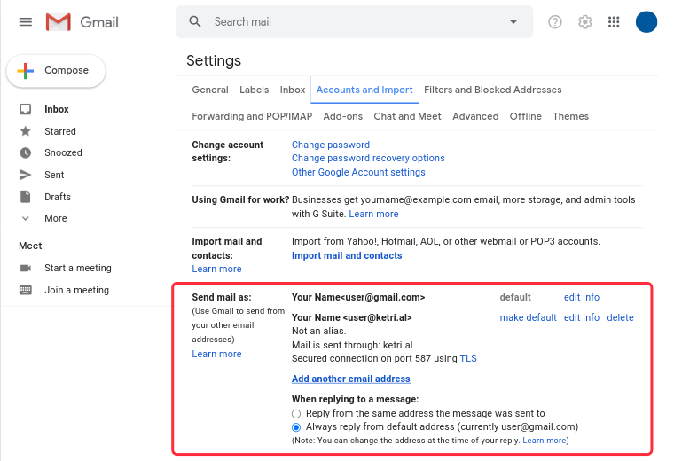The image size is (674, 461).
Task: Open the Advanced tab
Action: click(x=475, y=116)
